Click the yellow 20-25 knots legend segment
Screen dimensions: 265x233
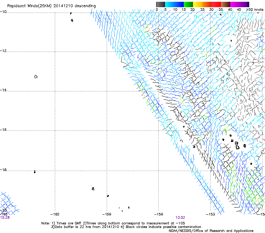[x=198, y=4]
